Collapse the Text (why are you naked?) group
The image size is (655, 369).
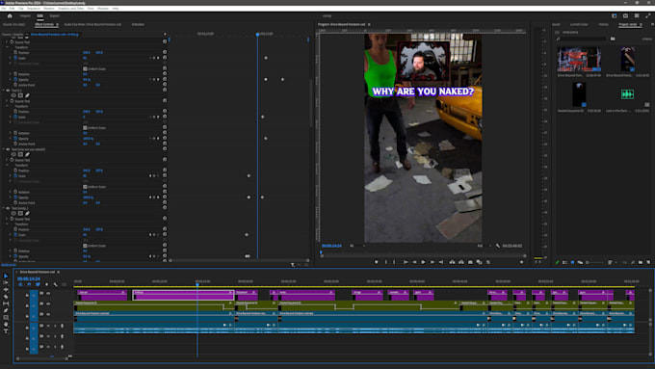point(3,149)
